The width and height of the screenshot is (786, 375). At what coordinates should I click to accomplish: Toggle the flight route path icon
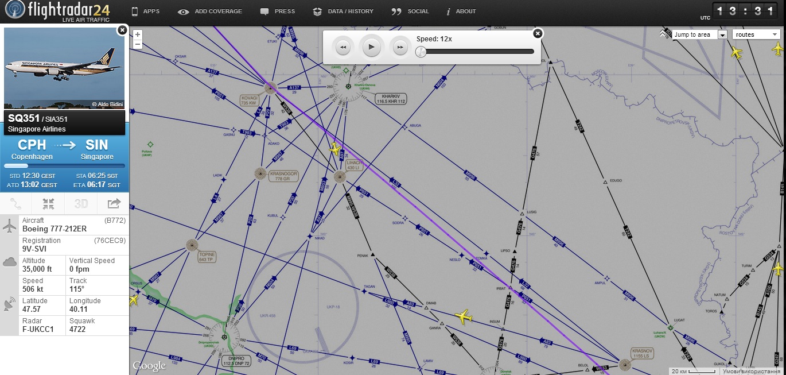(16, 203)
